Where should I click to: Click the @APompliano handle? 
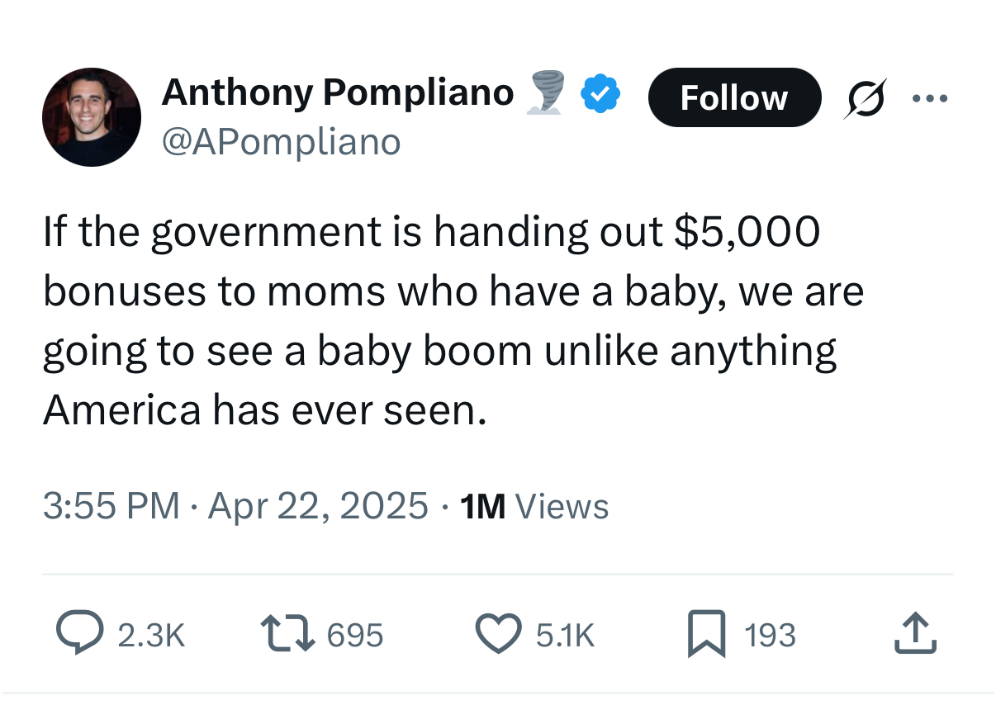tap(282, 142)
